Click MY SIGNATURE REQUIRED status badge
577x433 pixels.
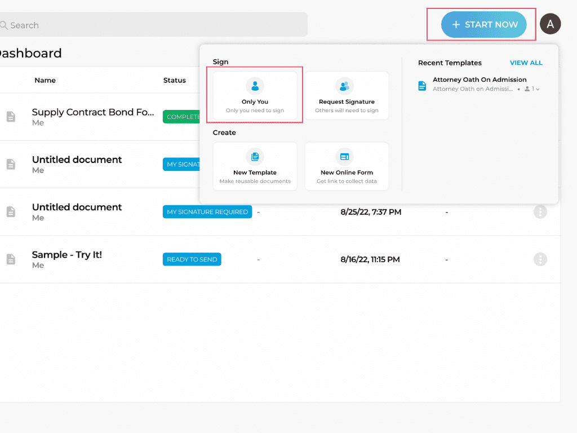[x=207, y=212]
